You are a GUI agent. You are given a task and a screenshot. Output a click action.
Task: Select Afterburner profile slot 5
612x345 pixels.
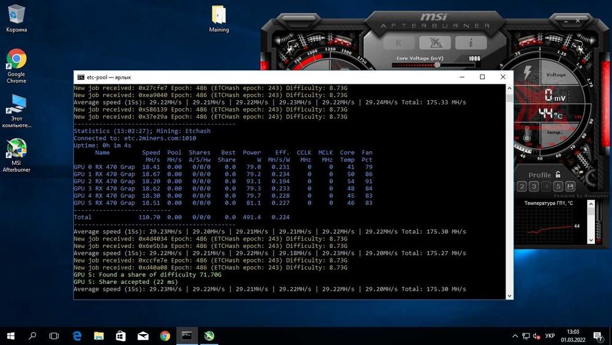tap(558, 186)
